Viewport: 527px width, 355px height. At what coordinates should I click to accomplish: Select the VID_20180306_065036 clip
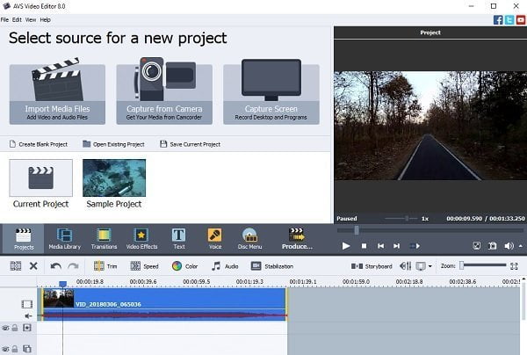pos(163,304)
